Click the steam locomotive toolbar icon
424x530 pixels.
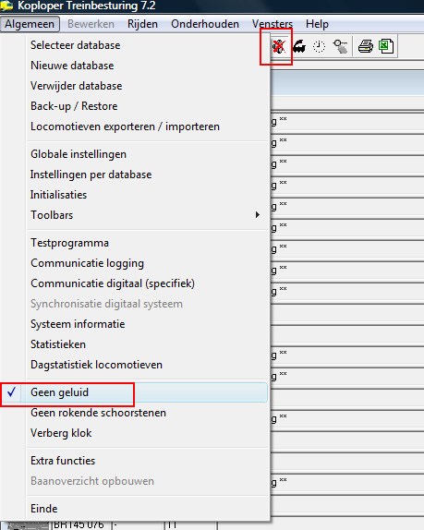(x=299, y=46)
